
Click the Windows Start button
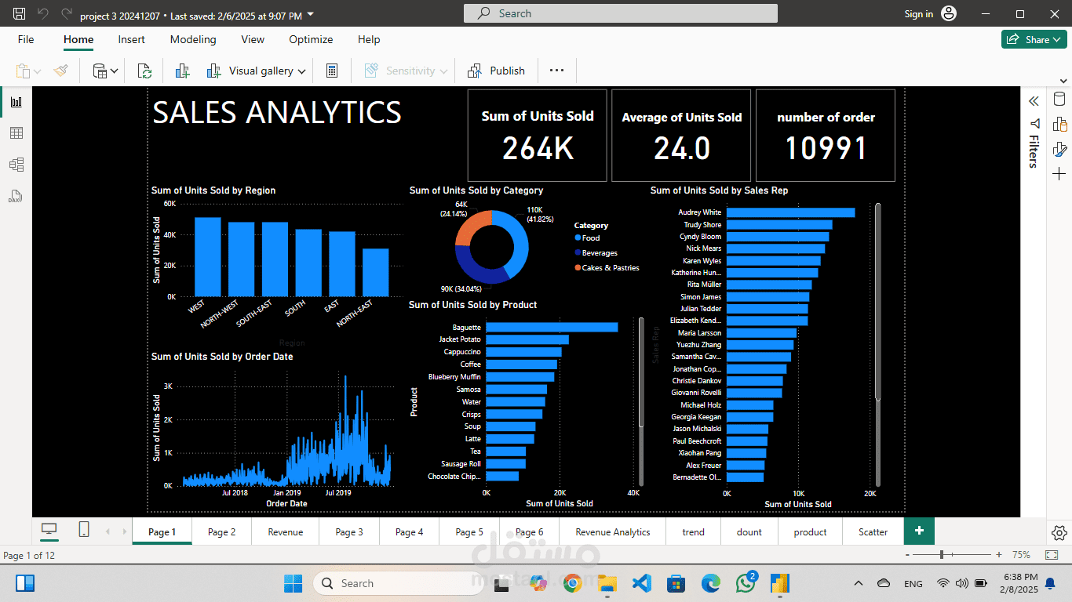click(293, 583)
